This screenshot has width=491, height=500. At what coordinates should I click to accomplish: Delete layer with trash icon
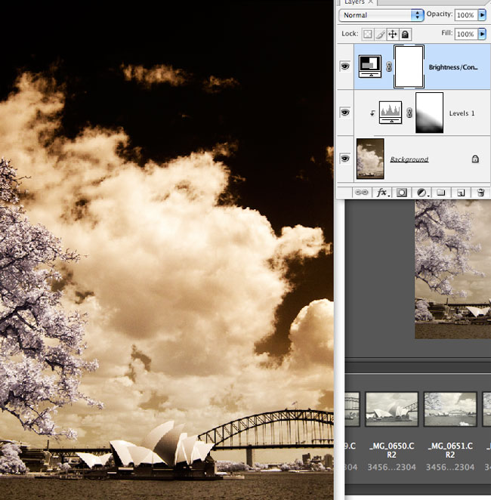479,193
